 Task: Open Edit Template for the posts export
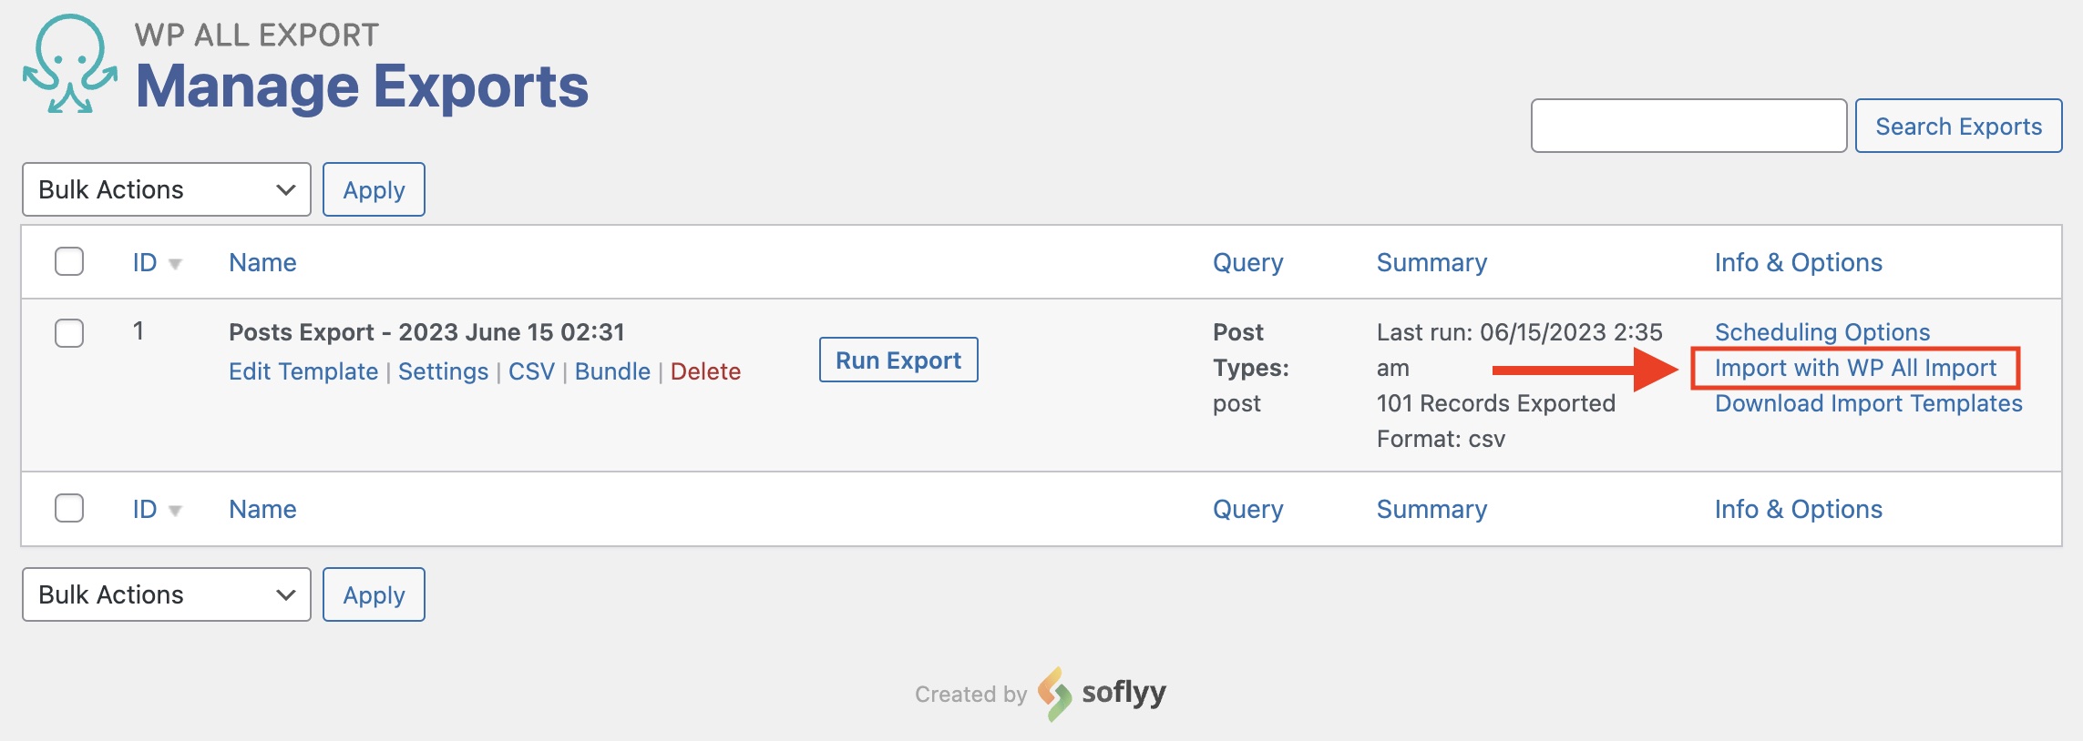(303, 371)
